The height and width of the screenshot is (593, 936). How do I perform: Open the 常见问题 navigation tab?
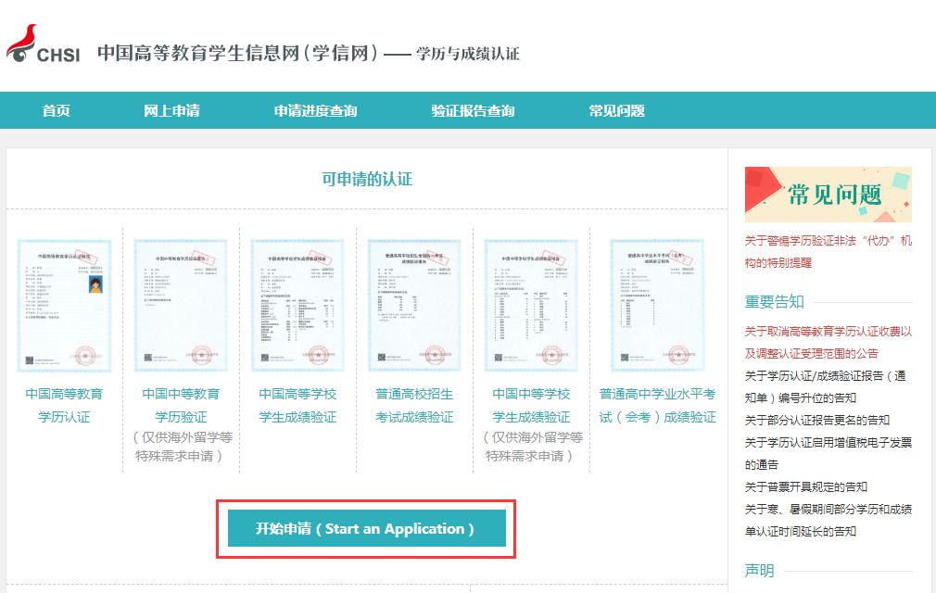click(613, 109)
